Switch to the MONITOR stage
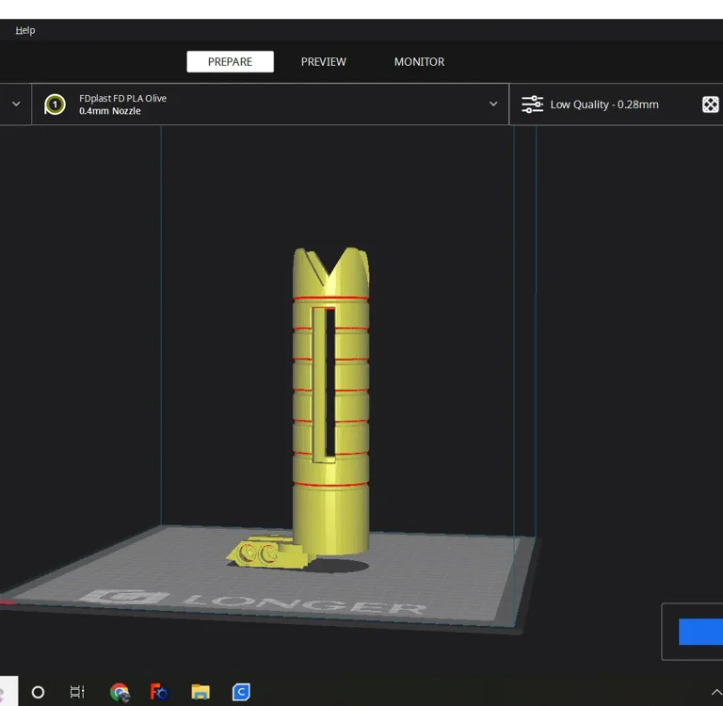723x706 pixels. [419, 62]
